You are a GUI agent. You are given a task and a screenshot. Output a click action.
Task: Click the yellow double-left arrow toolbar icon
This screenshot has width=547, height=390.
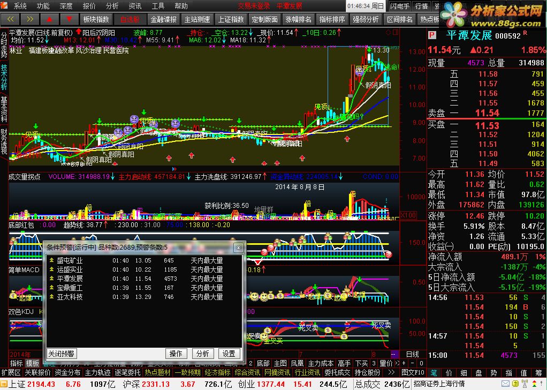point(11,19)
